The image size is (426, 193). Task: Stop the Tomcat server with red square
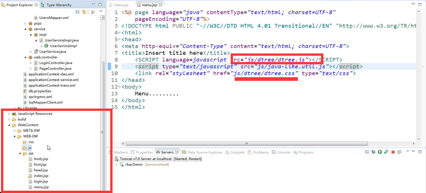pyautogui.click(x=393, y=152)
